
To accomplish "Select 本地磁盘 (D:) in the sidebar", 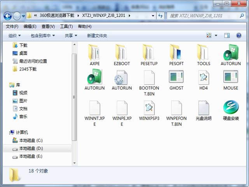I will (x=30, y=148).
